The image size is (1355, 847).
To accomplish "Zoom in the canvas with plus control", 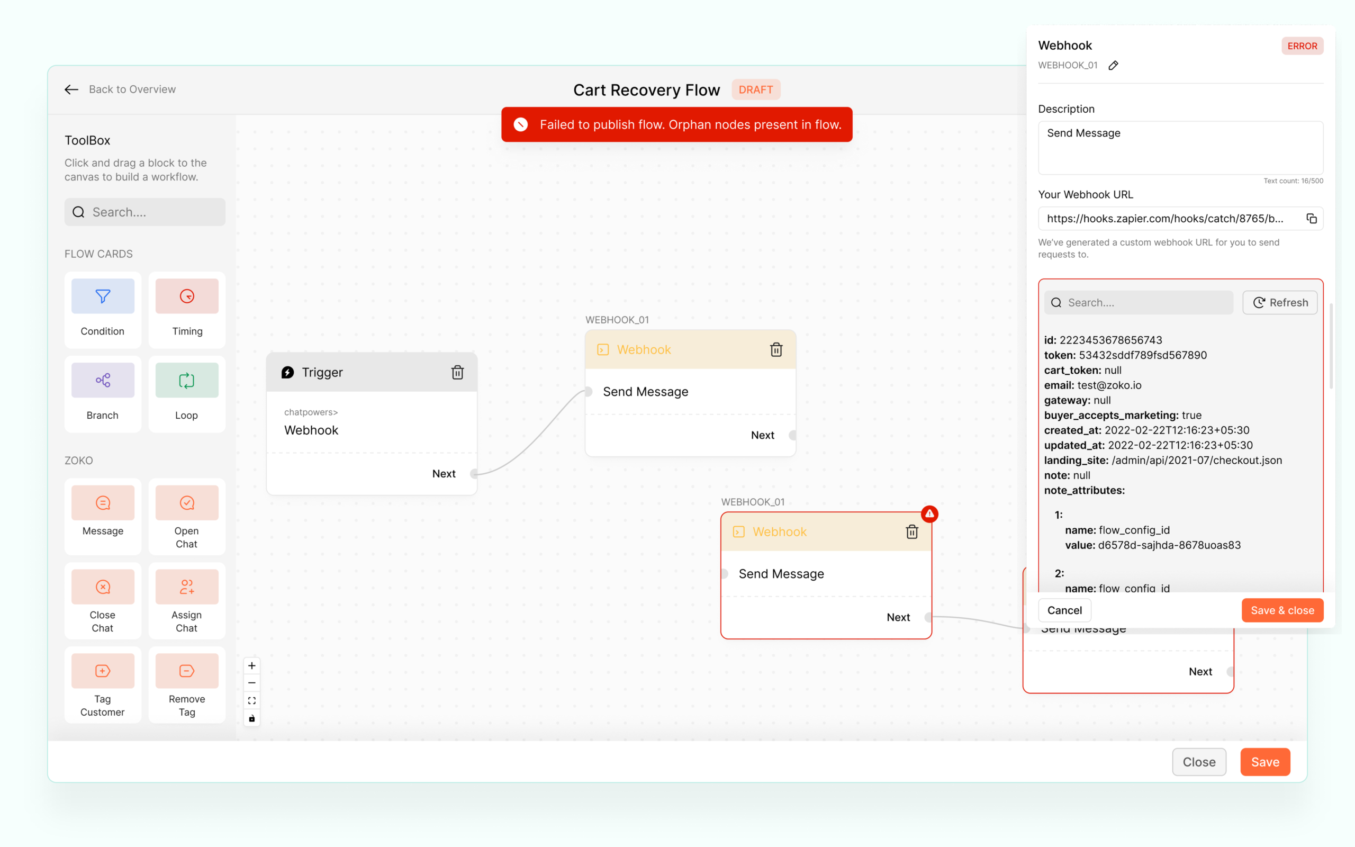I will pos(252,665).
